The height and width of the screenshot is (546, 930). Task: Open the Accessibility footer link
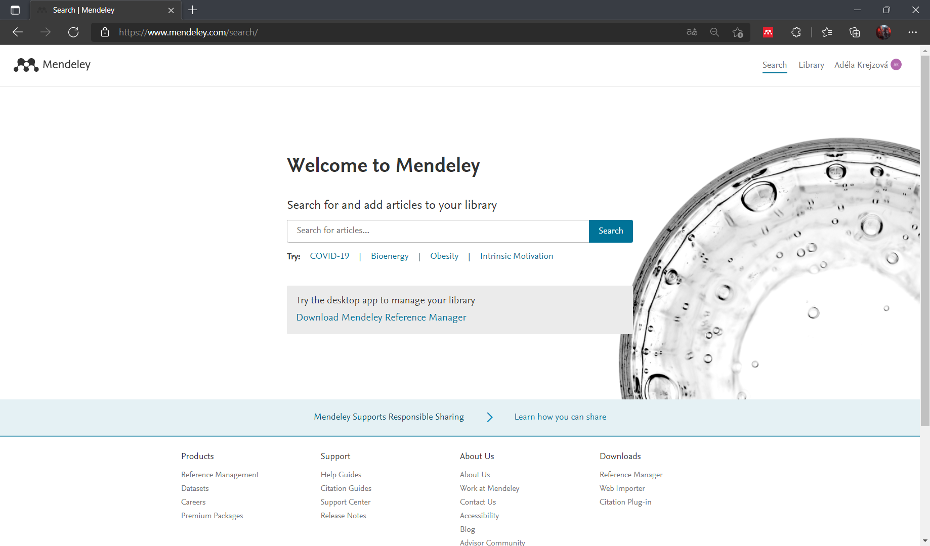click(x=479, y=516)
